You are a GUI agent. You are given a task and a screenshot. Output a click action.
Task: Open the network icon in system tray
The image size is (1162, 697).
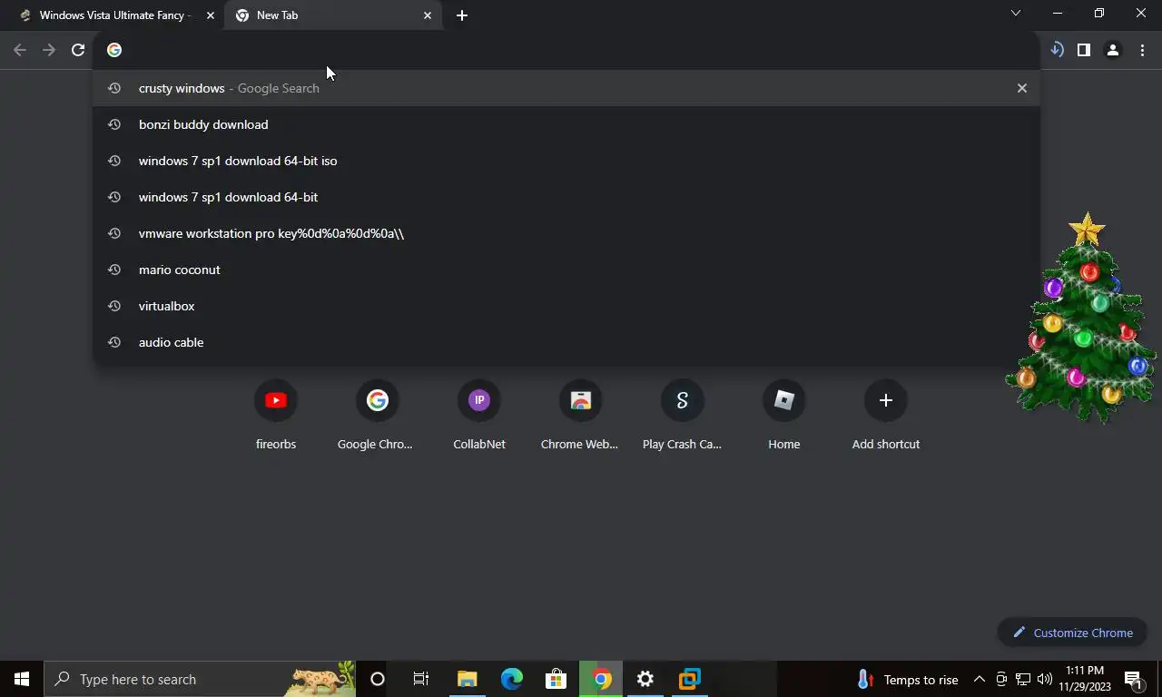click(x=1023, y=679)
